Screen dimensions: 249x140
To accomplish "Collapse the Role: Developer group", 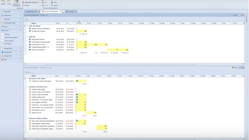I will (x=27, y=26).
